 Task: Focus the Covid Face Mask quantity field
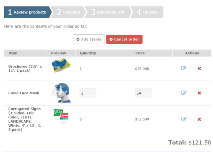pyautogui.click(x=88, y=93)
